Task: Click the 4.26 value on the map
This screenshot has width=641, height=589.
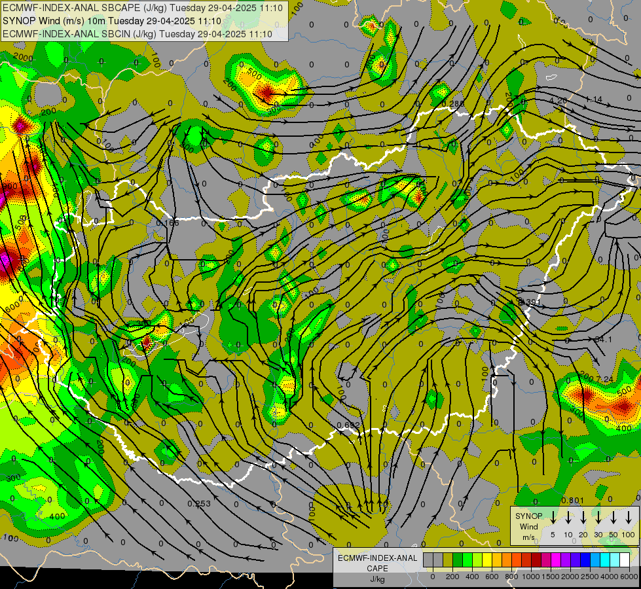Action: [558, 101]
